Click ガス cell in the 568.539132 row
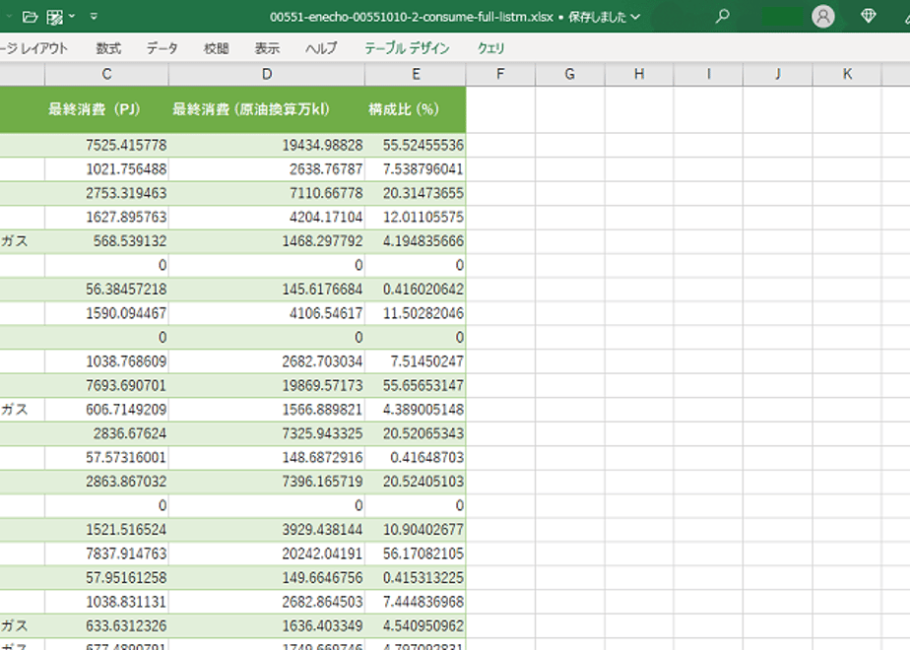Viewport: 910px width, 650px height. coord(22,241)
